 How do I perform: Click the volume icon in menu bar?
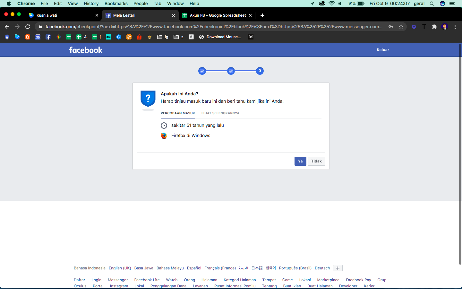(340, 4)
